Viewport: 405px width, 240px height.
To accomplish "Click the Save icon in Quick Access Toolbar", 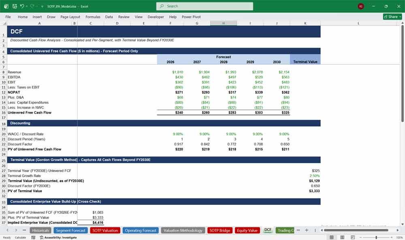I will [x=15, y=6].
